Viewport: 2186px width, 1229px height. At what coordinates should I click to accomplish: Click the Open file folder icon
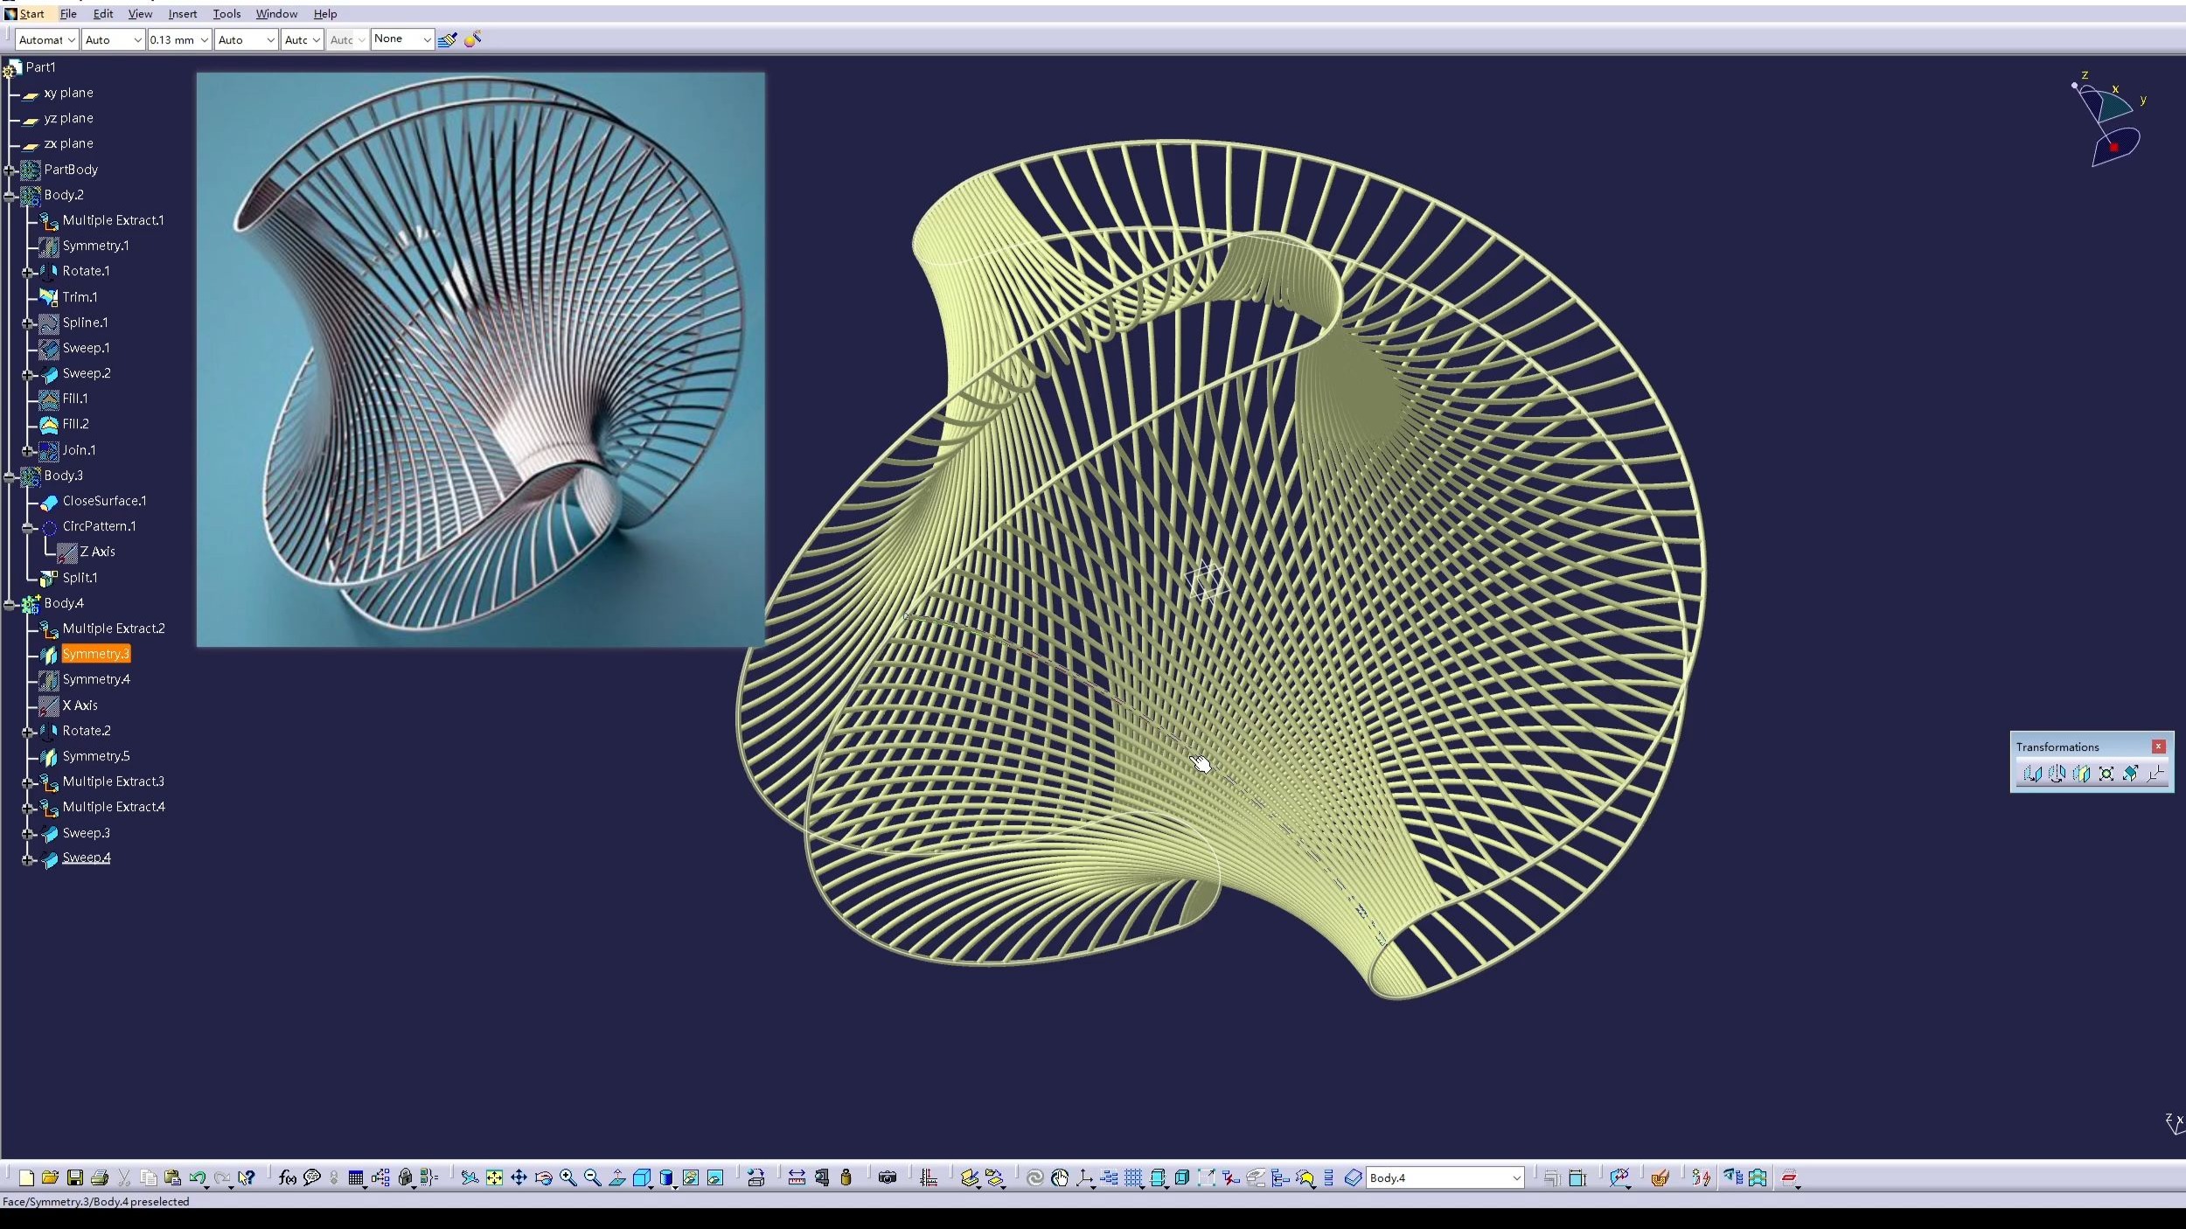point(50,1177)
